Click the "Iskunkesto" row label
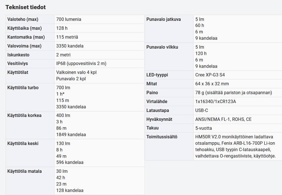 (x=18, y=55)
